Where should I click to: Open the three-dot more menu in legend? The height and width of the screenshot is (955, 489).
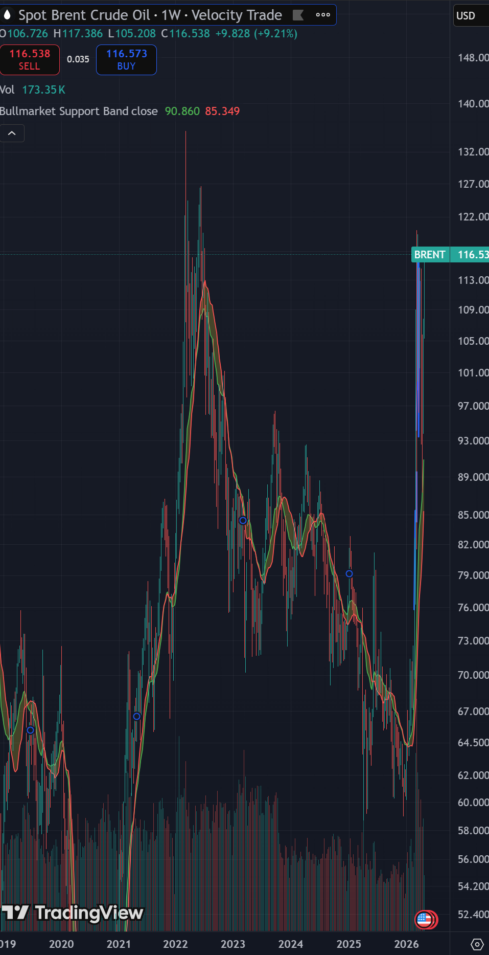pos(323,15)
